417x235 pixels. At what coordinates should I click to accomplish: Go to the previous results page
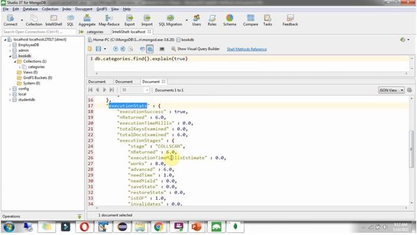pos(98,90)
